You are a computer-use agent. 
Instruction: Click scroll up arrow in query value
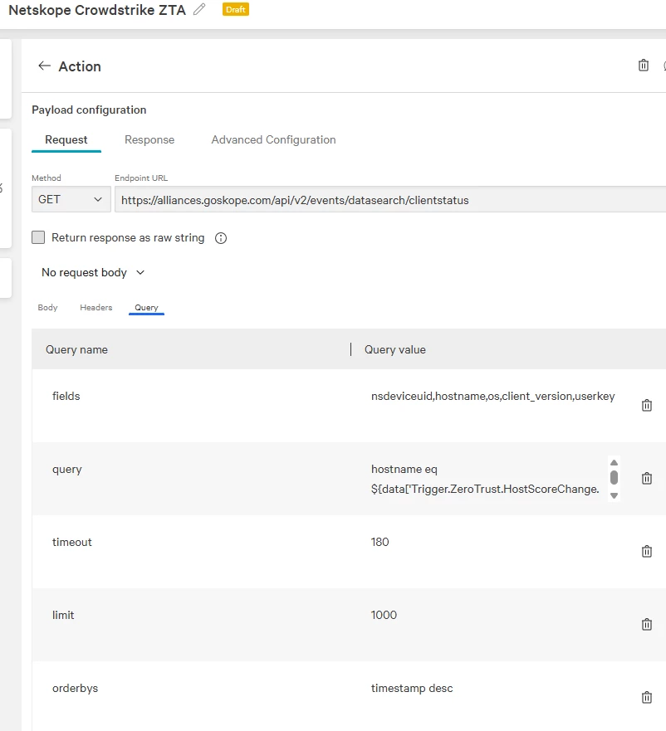click(x=615, y=462)
